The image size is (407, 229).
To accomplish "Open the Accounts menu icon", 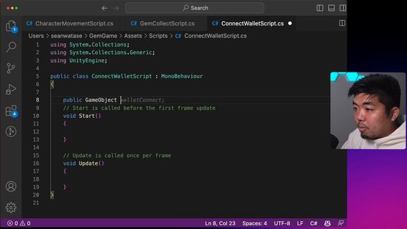I will pos(11,186).
